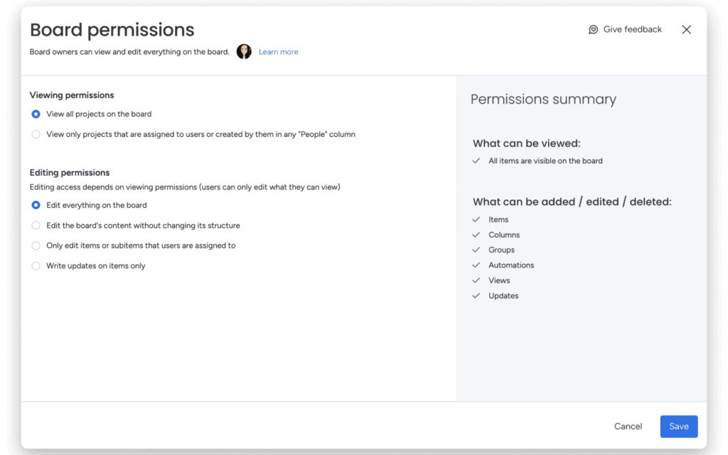This screenshot has height=455, width=728.
Task: Click the Give feedback label
Action: pyautogui.click(x=631, y=29)
